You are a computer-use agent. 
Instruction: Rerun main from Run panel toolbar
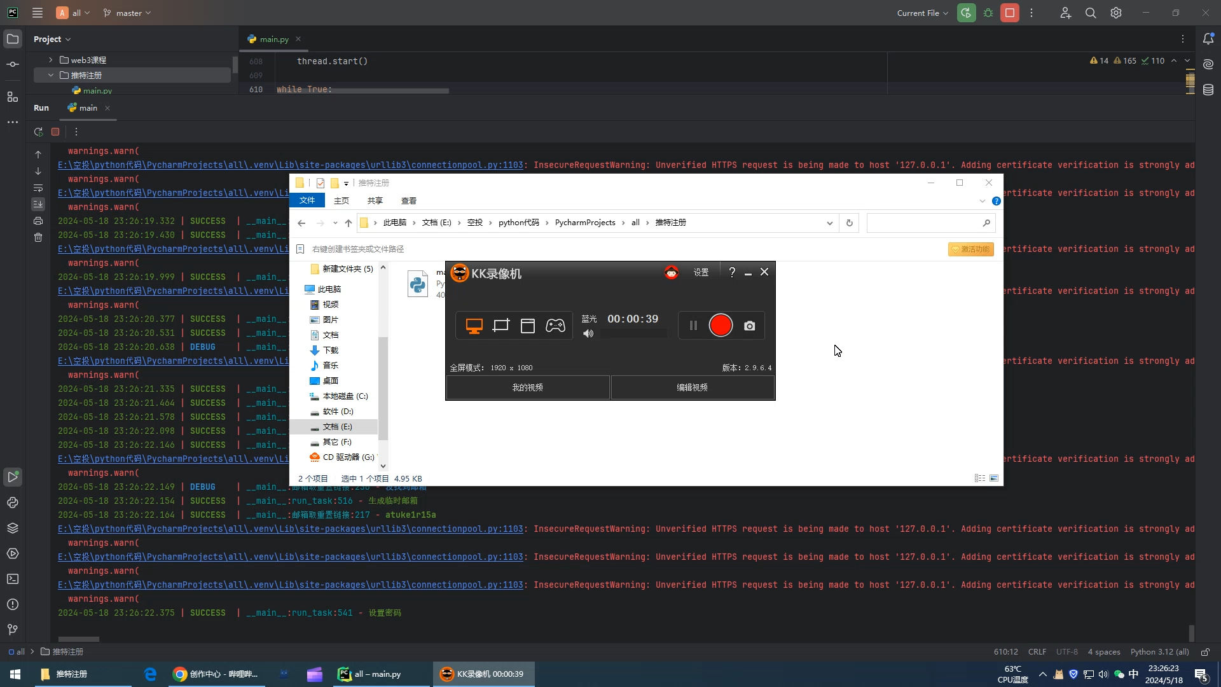[x=38, y=132]
